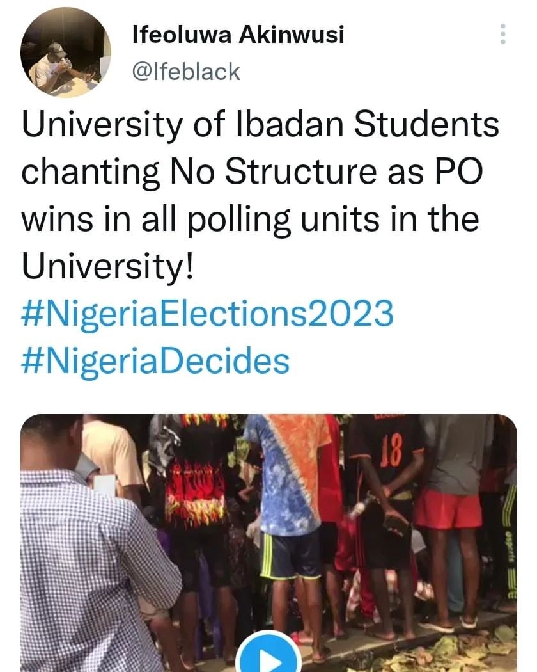Visit the @Ifeblack handle
This screenshot has width=537, height=672.
185,71
